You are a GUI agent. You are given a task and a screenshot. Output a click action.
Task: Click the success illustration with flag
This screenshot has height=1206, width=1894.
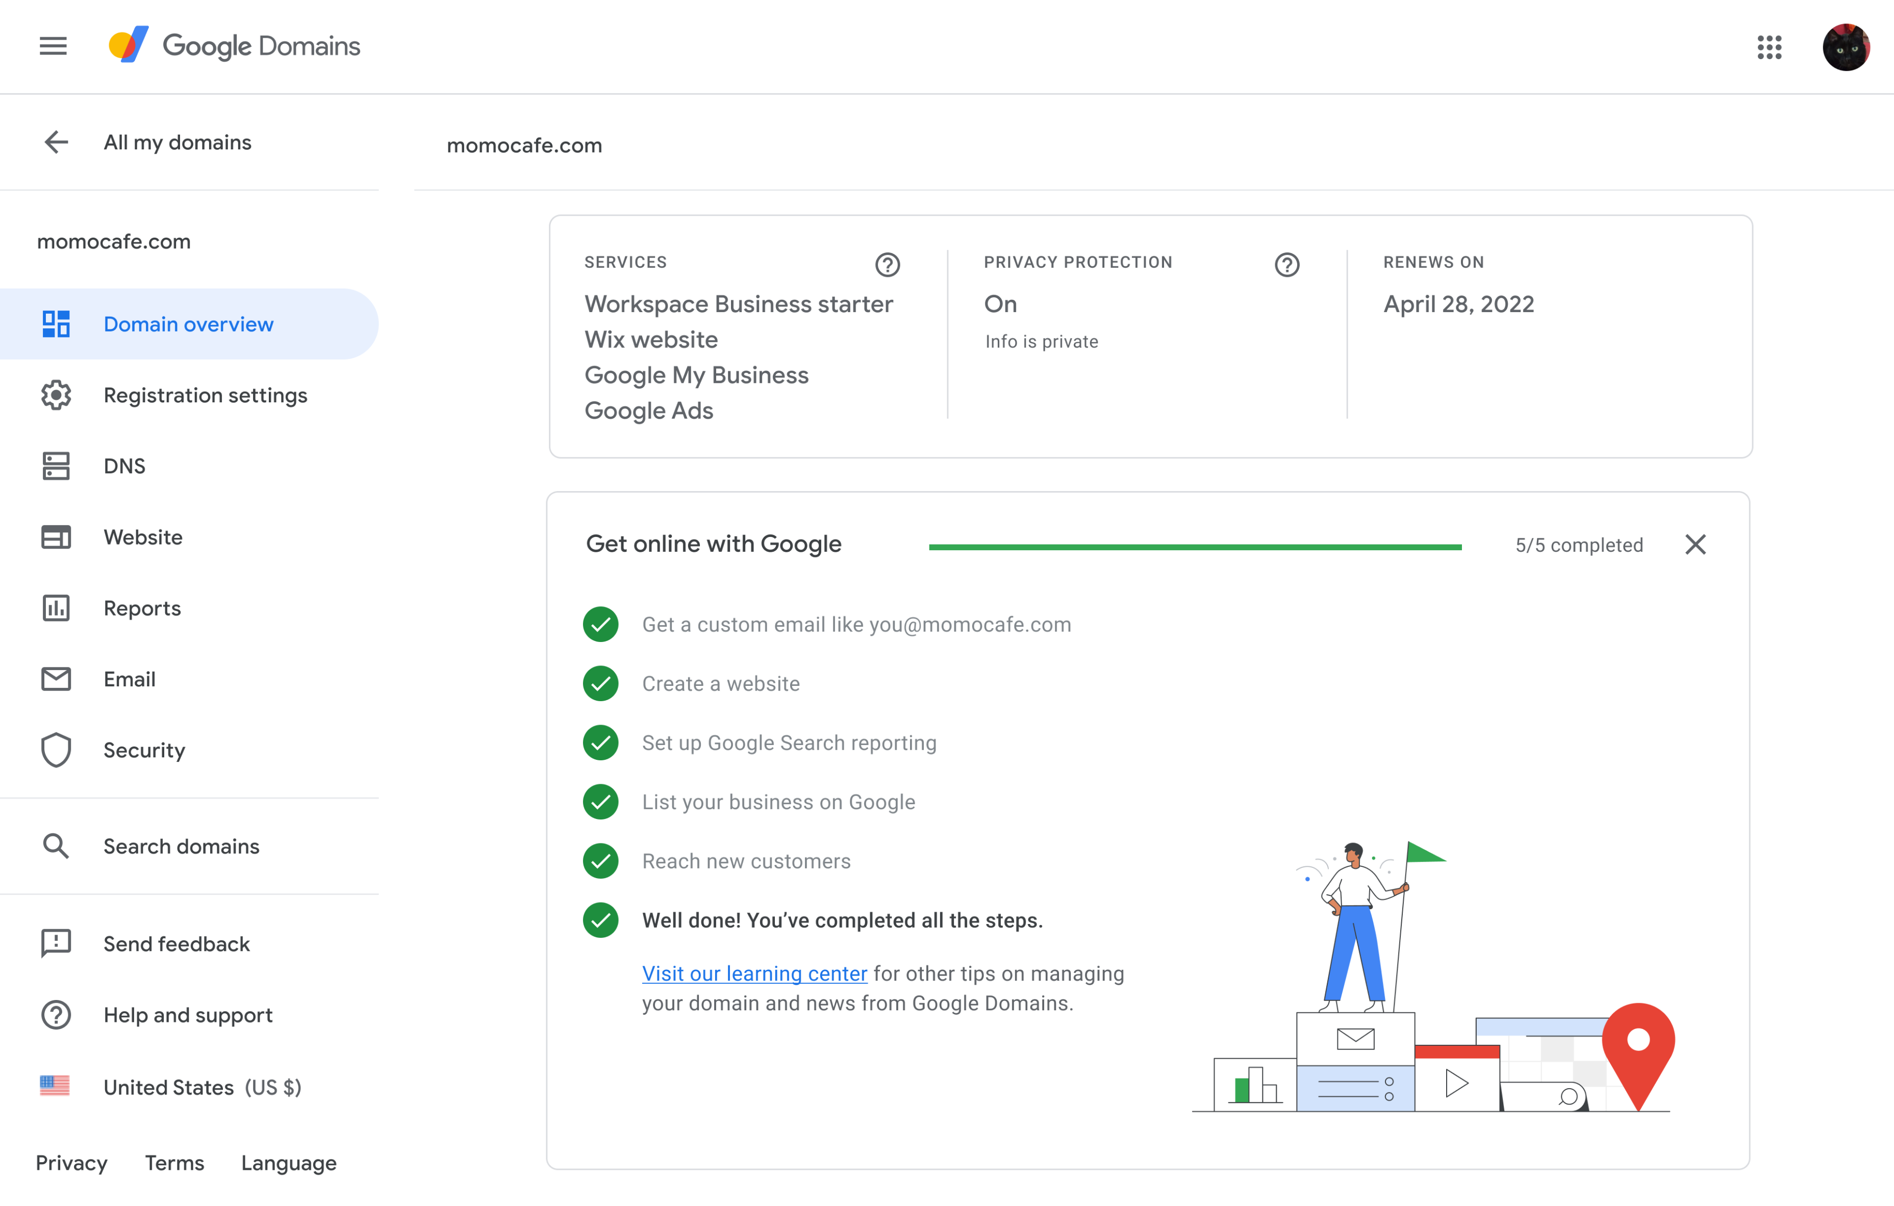(1433, 976)
